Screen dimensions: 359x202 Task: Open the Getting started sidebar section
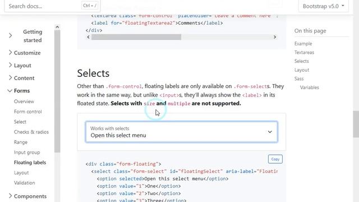point(33,36)
